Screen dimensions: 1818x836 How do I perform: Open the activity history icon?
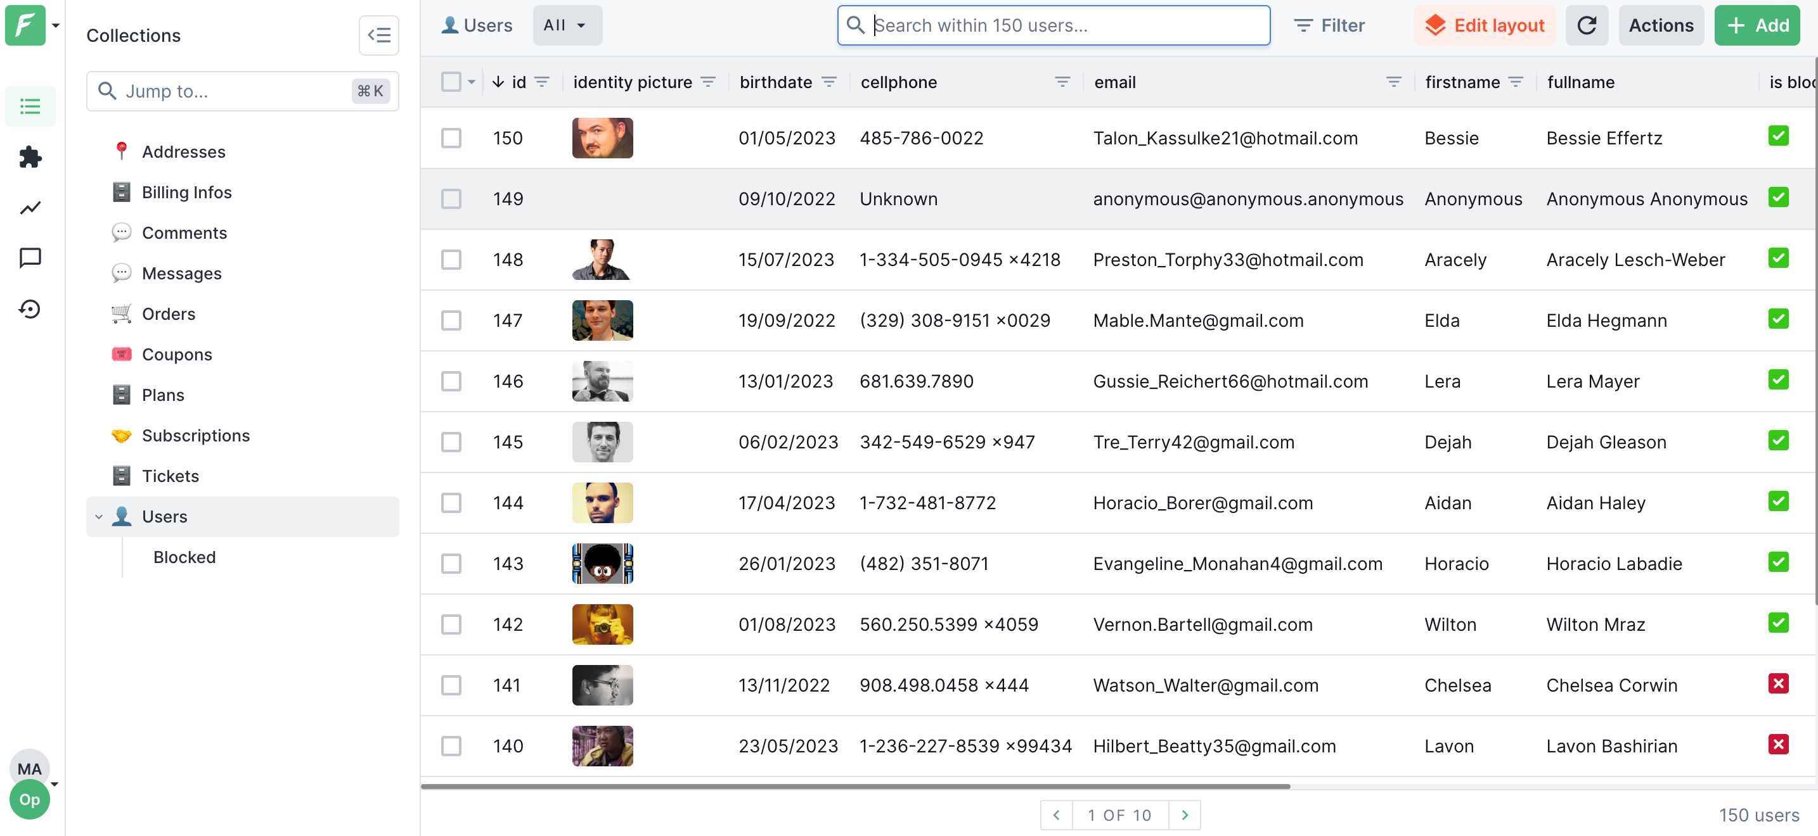[30, 308]
